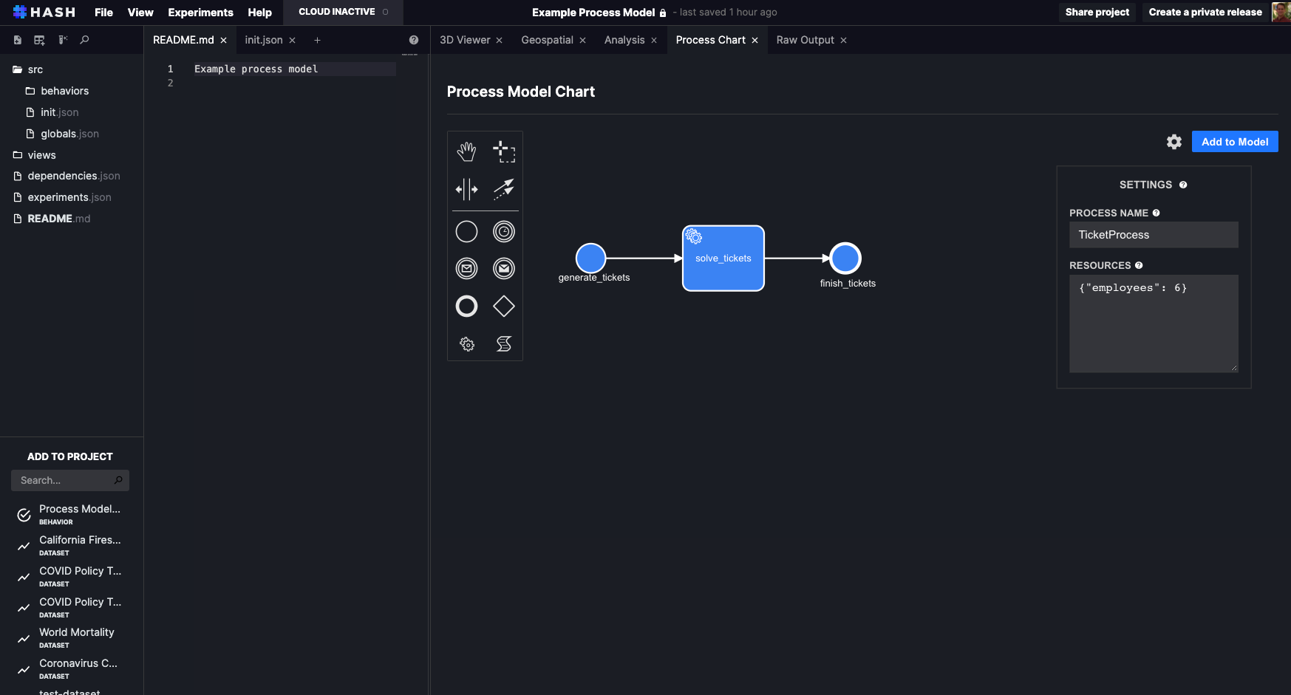This screenshot has height=695, width=1291.
Task: Open the chart settings gear above Add to Model
Action: 1174,141
